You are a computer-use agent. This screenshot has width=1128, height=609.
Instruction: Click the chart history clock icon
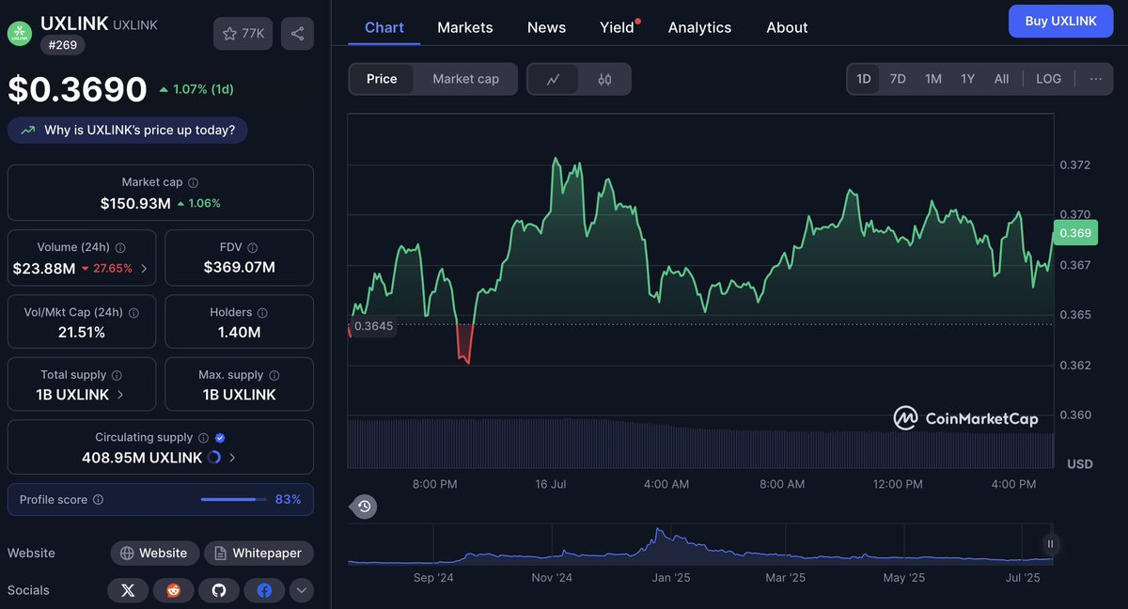coord(365,507)
